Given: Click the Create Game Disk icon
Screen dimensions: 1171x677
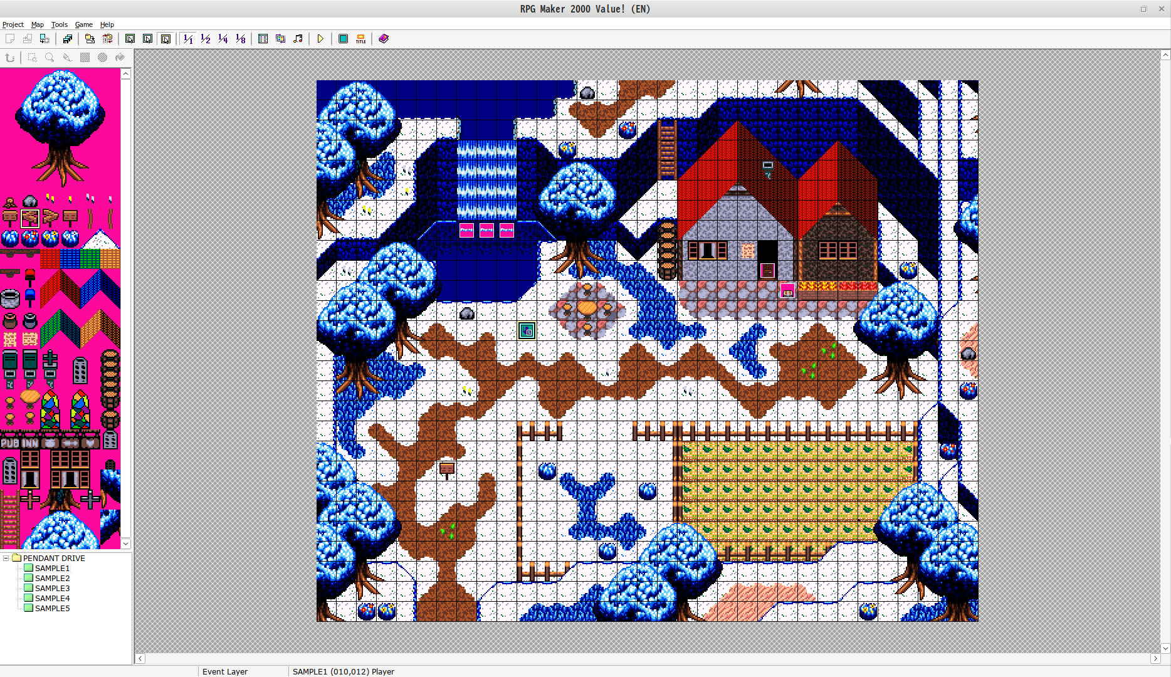Looking at the screenshot, I should pyautogui.click(x=67, y=39).
